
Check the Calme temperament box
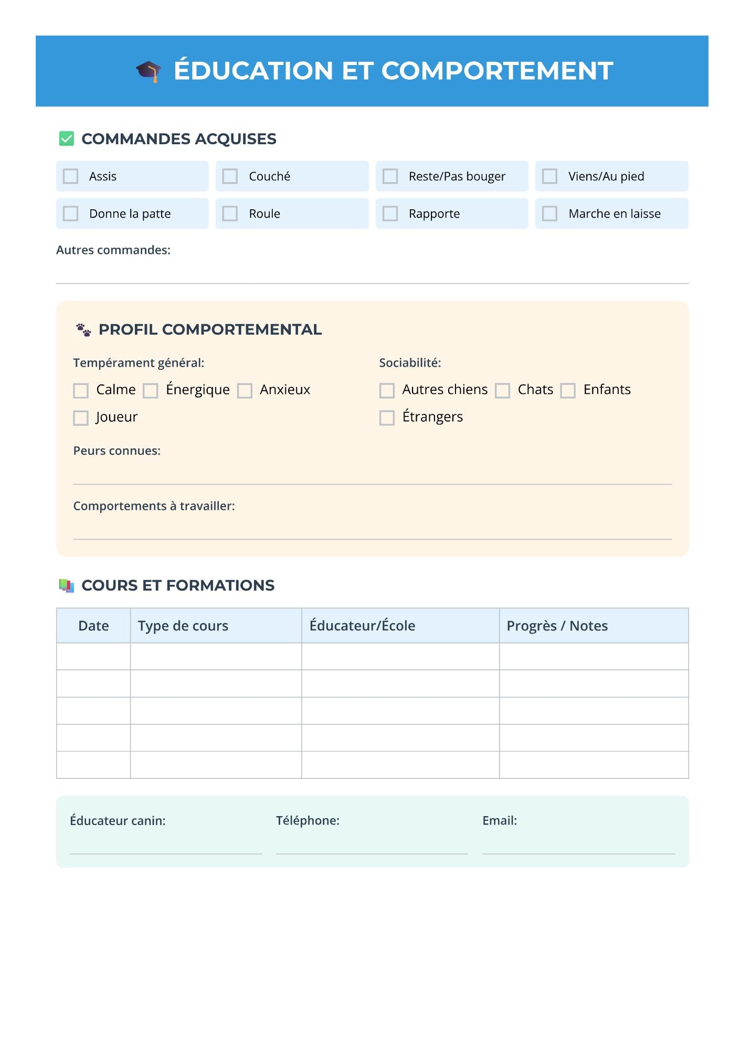(81, 391)
